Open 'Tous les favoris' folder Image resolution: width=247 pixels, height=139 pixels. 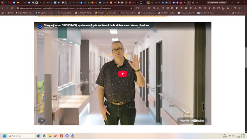click(x=238, y=13)
